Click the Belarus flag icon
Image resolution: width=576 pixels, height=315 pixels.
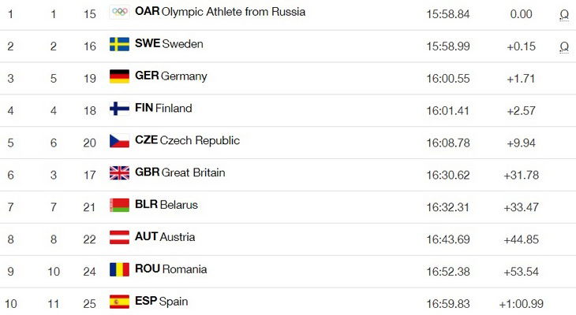click(x=119, y=205)
